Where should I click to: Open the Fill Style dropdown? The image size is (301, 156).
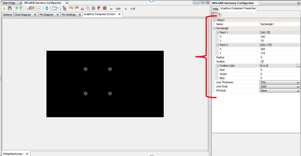click(279, 91)
